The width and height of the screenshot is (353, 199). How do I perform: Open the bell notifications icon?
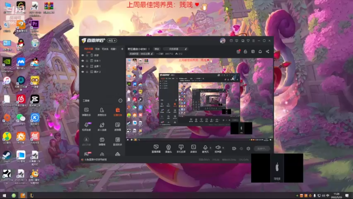click(260, 52)
